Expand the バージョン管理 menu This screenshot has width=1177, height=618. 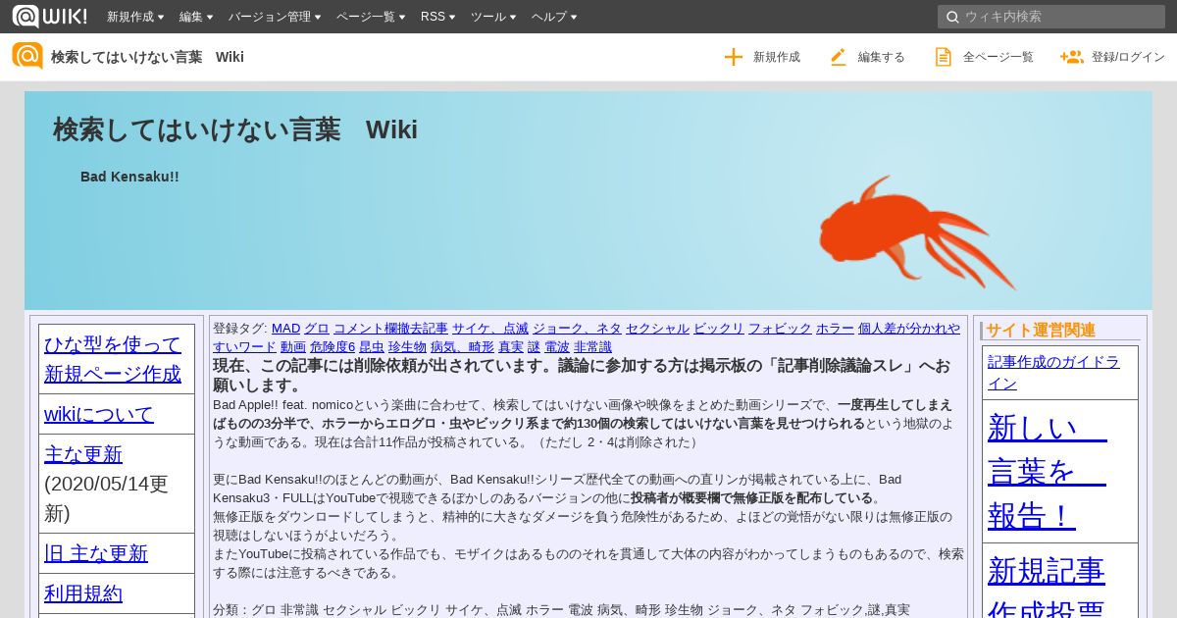(275, 17)
